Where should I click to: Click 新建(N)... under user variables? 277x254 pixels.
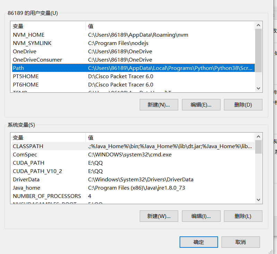[x=159, y=105]
